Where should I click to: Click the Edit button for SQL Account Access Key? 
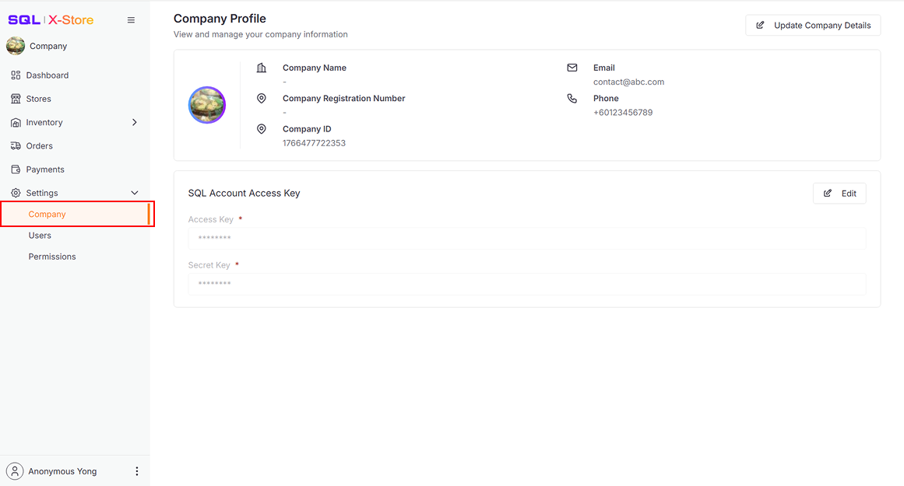(839, 193)
